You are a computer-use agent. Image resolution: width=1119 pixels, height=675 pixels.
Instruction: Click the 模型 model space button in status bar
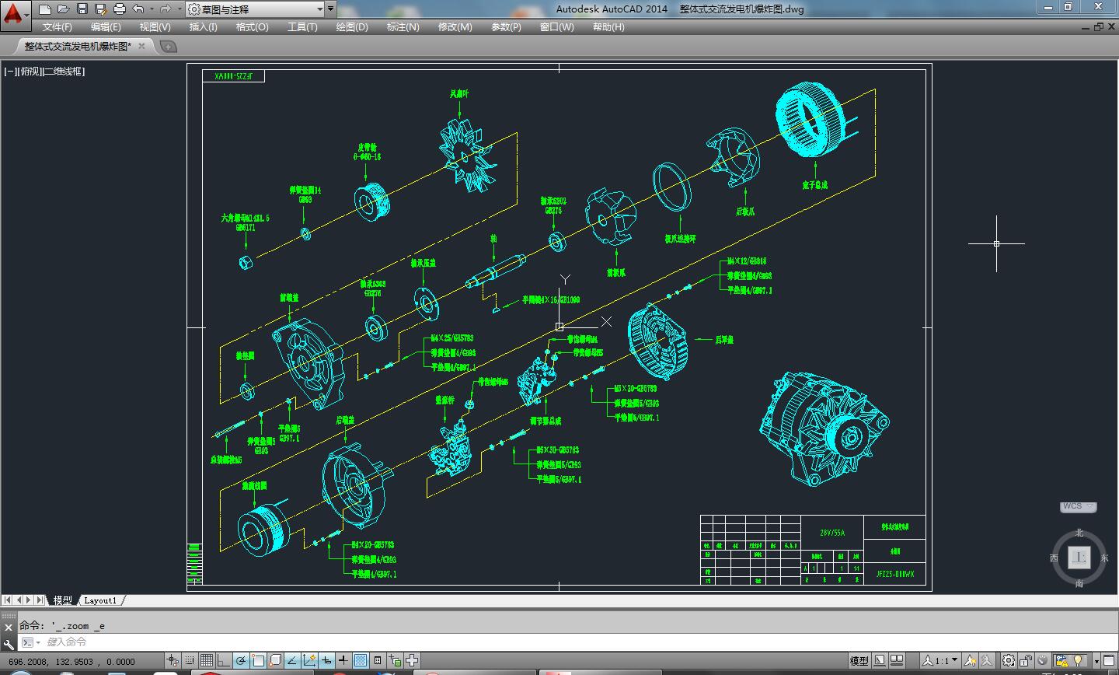(859, 661)
